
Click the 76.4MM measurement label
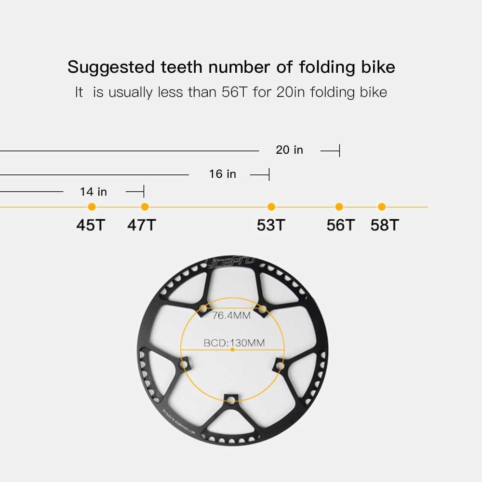point(231,316)
